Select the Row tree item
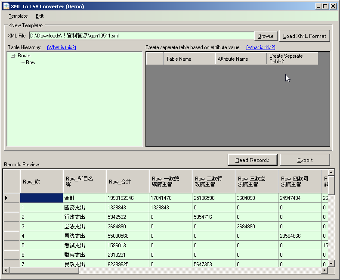The height and width of the screenshot is (280, 340). tap(31, 62)
